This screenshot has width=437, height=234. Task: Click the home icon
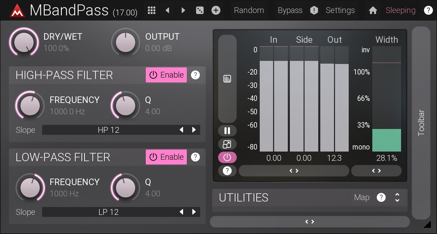pyautogui.click(x=373, y=11)
